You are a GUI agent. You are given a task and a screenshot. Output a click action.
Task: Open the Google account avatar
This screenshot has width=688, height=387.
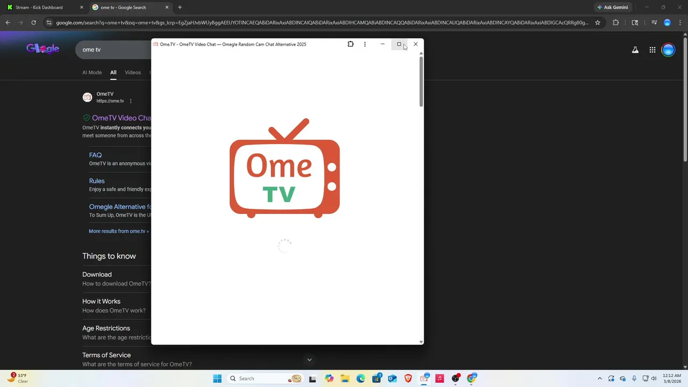point(668,50)
